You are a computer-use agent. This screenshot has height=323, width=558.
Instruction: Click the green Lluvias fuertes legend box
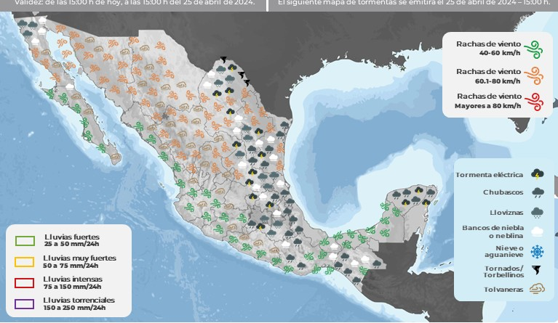(25, 240)
